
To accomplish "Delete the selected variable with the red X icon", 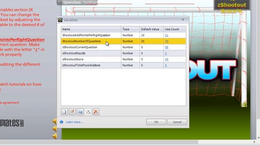I will pyautogui.click(x=96, y=112).
